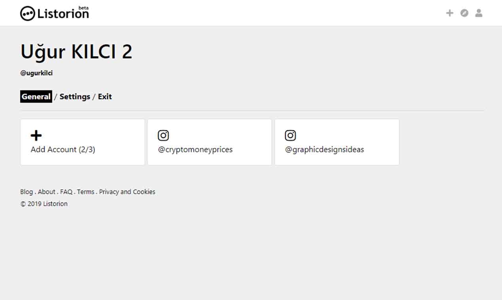Click the Listorion logo icon
502x300 pixels.
(x=27, y=14)
